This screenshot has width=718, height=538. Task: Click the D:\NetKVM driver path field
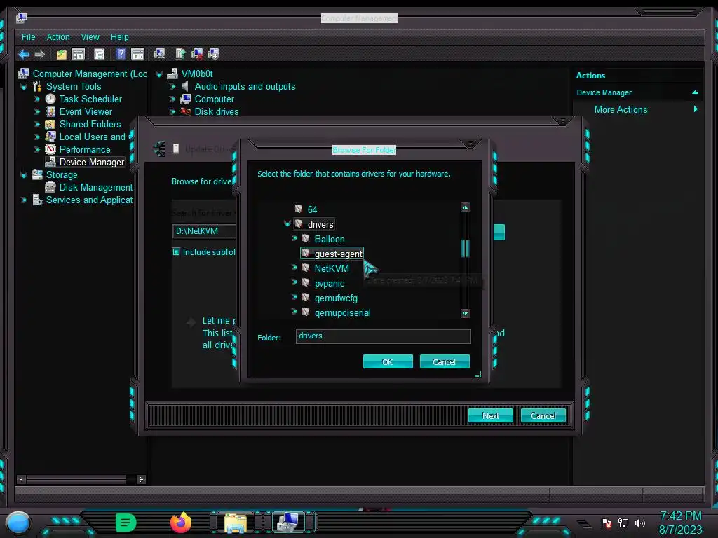point(204,231)
